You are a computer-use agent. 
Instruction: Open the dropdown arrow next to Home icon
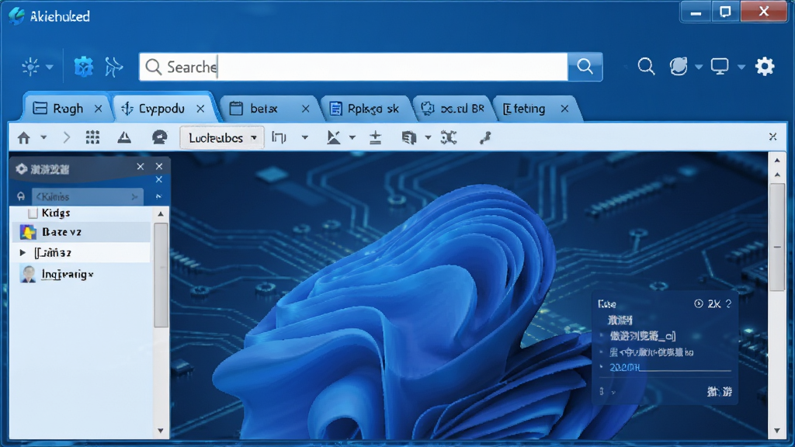[43, 137]
